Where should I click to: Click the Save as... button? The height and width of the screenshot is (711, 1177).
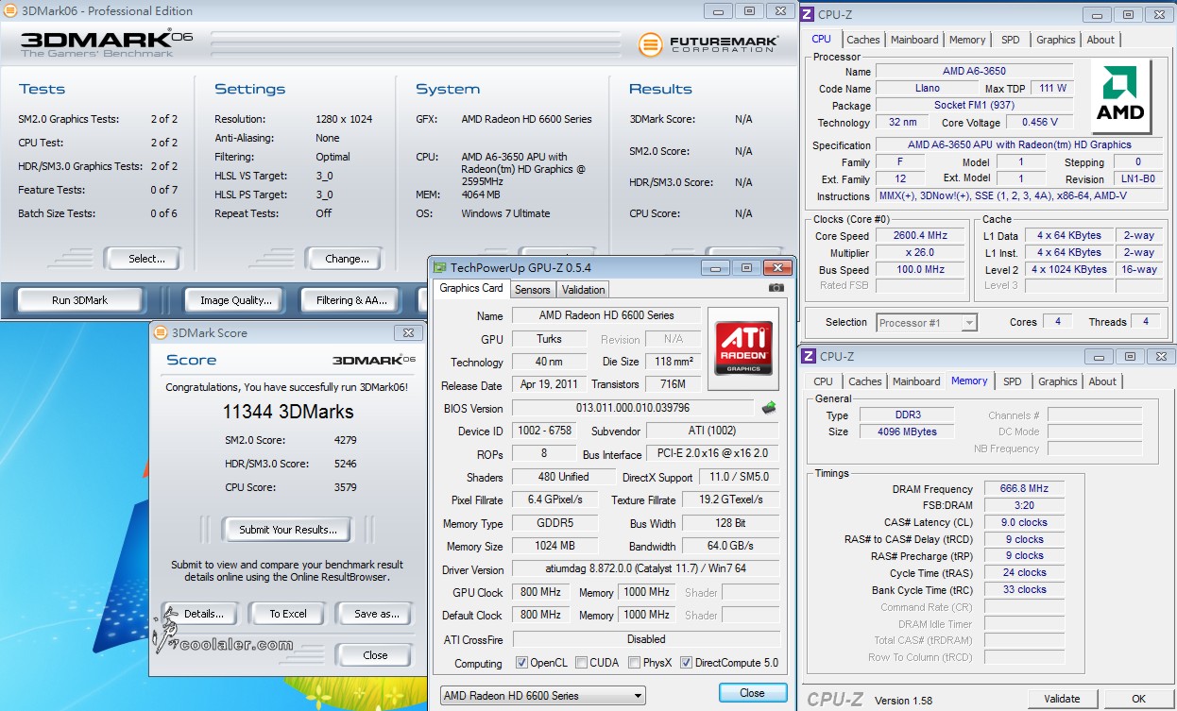pyautogui.click(x=376, y=614)
